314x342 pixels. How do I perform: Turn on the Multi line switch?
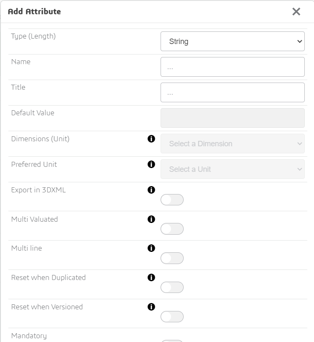[172, 258]
